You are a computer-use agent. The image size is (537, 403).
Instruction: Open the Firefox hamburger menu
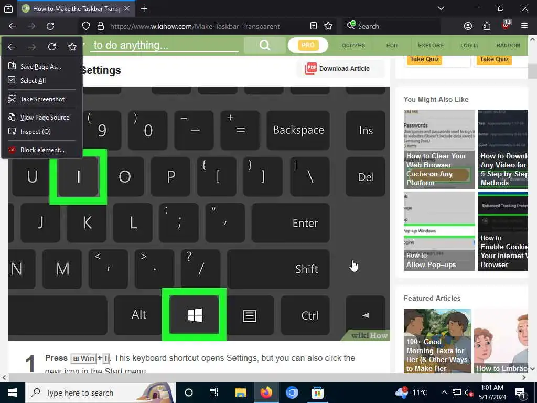click(x=524, y=26)
